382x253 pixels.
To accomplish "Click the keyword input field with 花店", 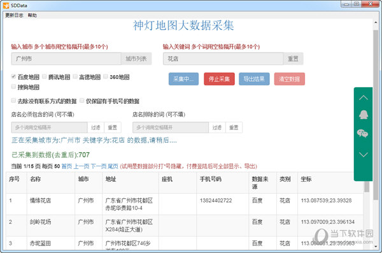I will [x=223, y=59].
